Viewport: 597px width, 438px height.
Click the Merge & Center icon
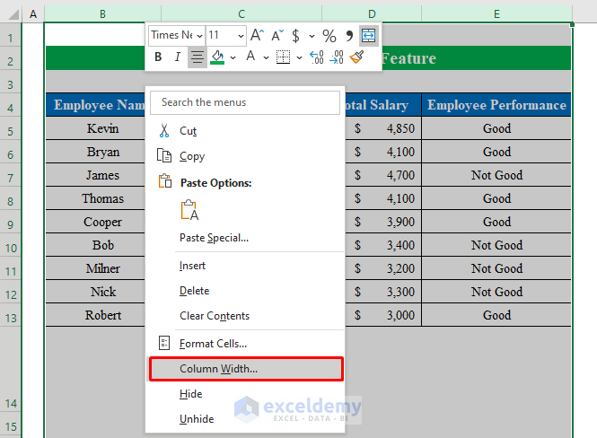(369, 36)
